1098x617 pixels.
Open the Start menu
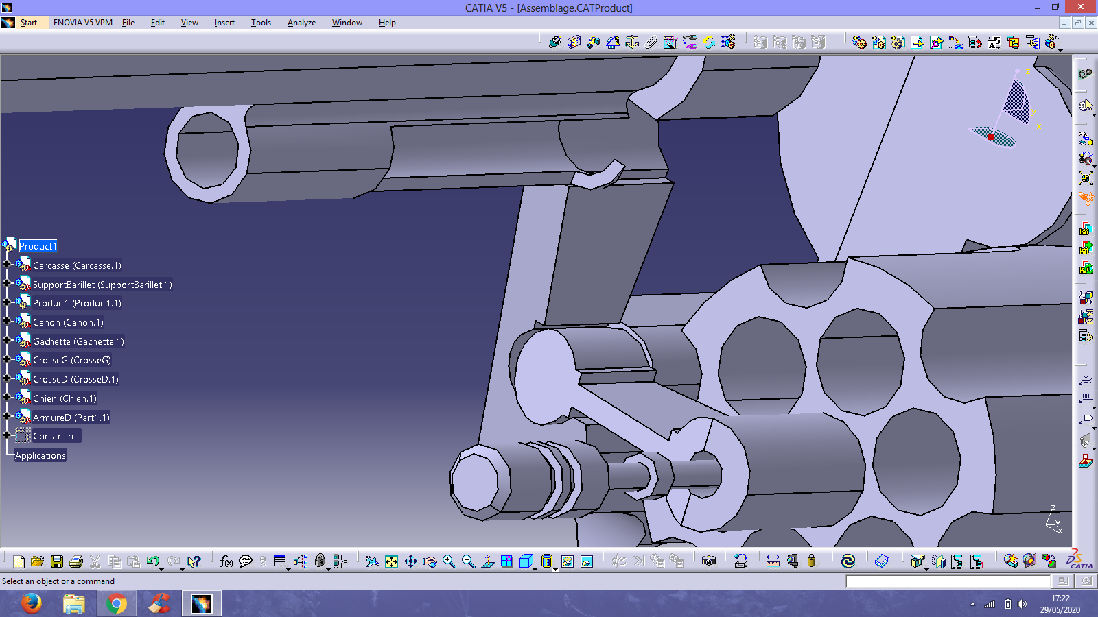[x=29, y=23]
